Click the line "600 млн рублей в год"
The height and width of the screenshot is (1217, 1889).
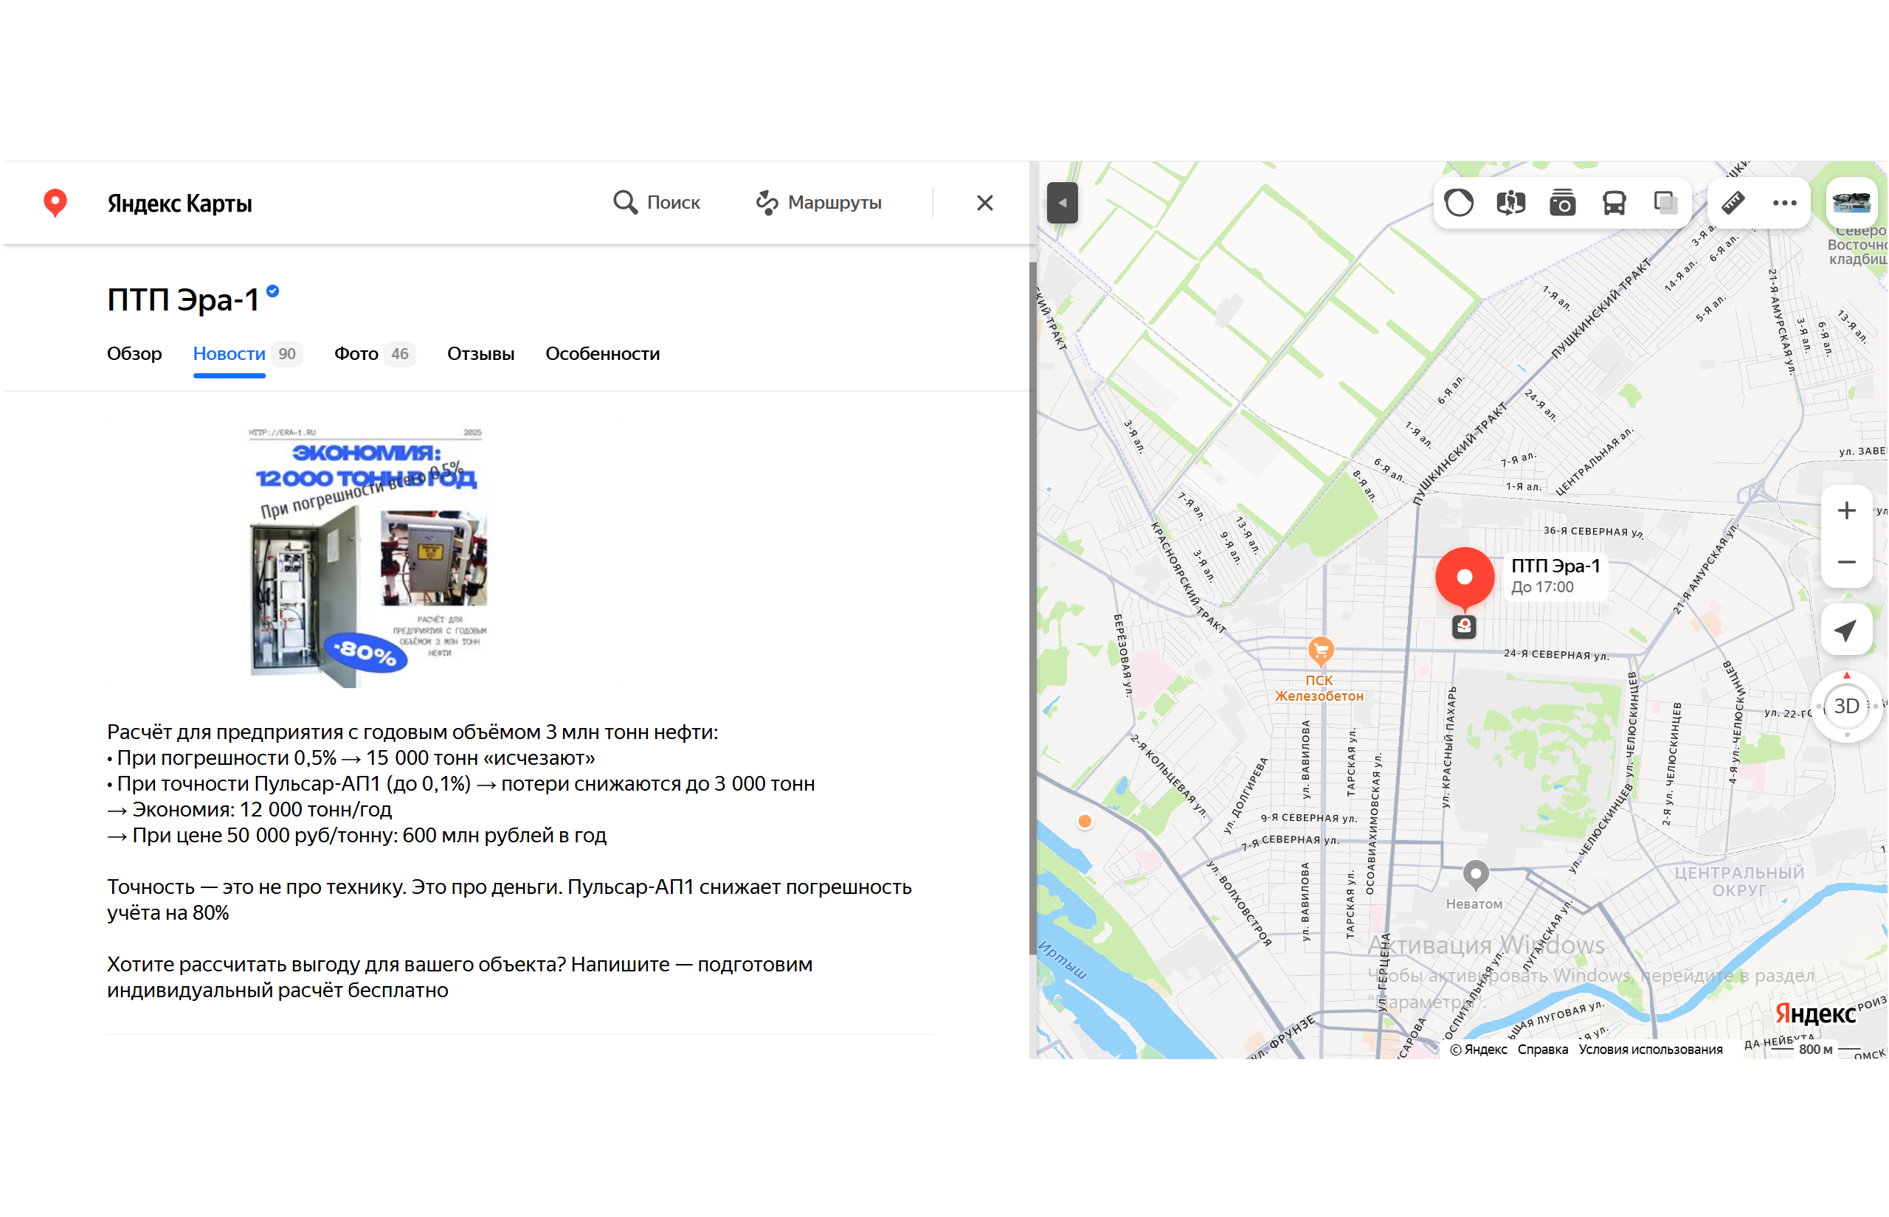[504, 835]
